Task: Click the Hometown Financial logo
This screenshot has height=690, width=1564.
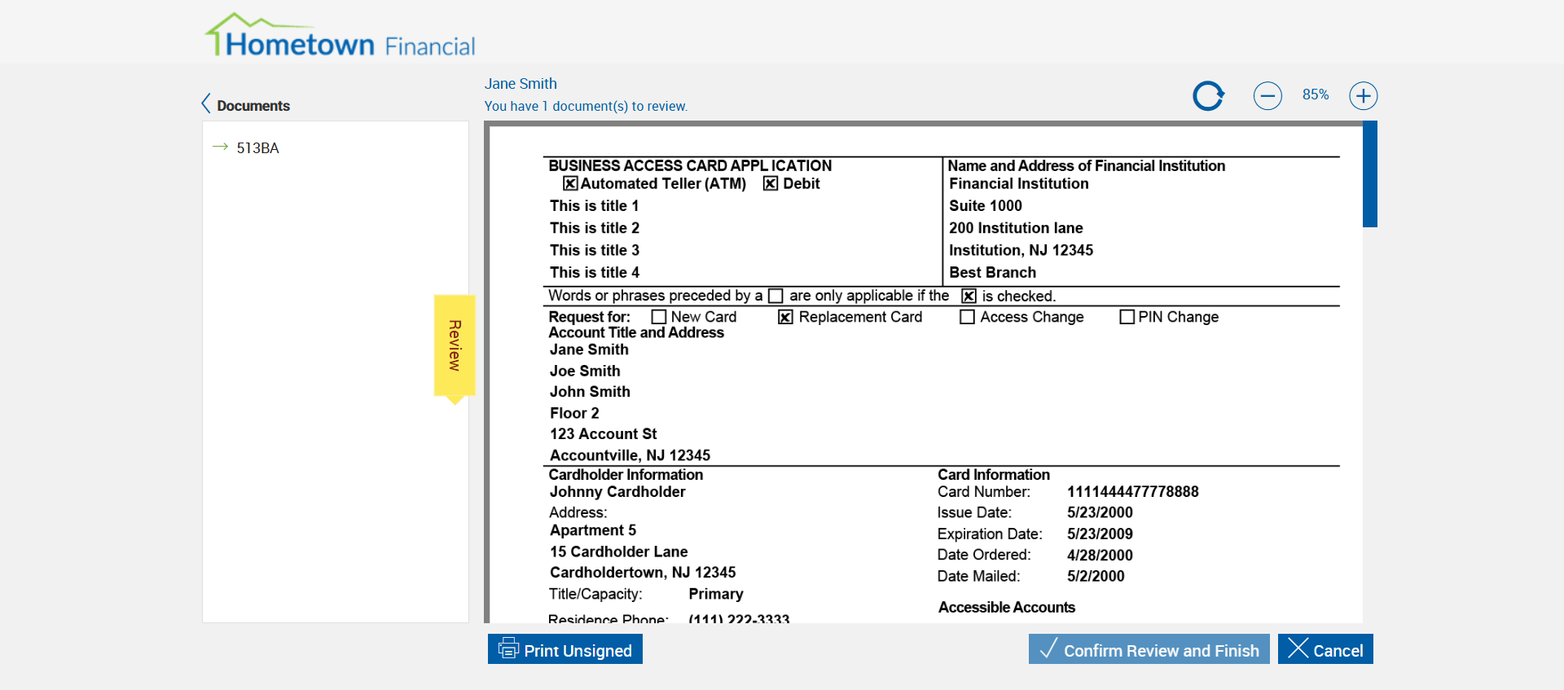Action: (340, 36)
